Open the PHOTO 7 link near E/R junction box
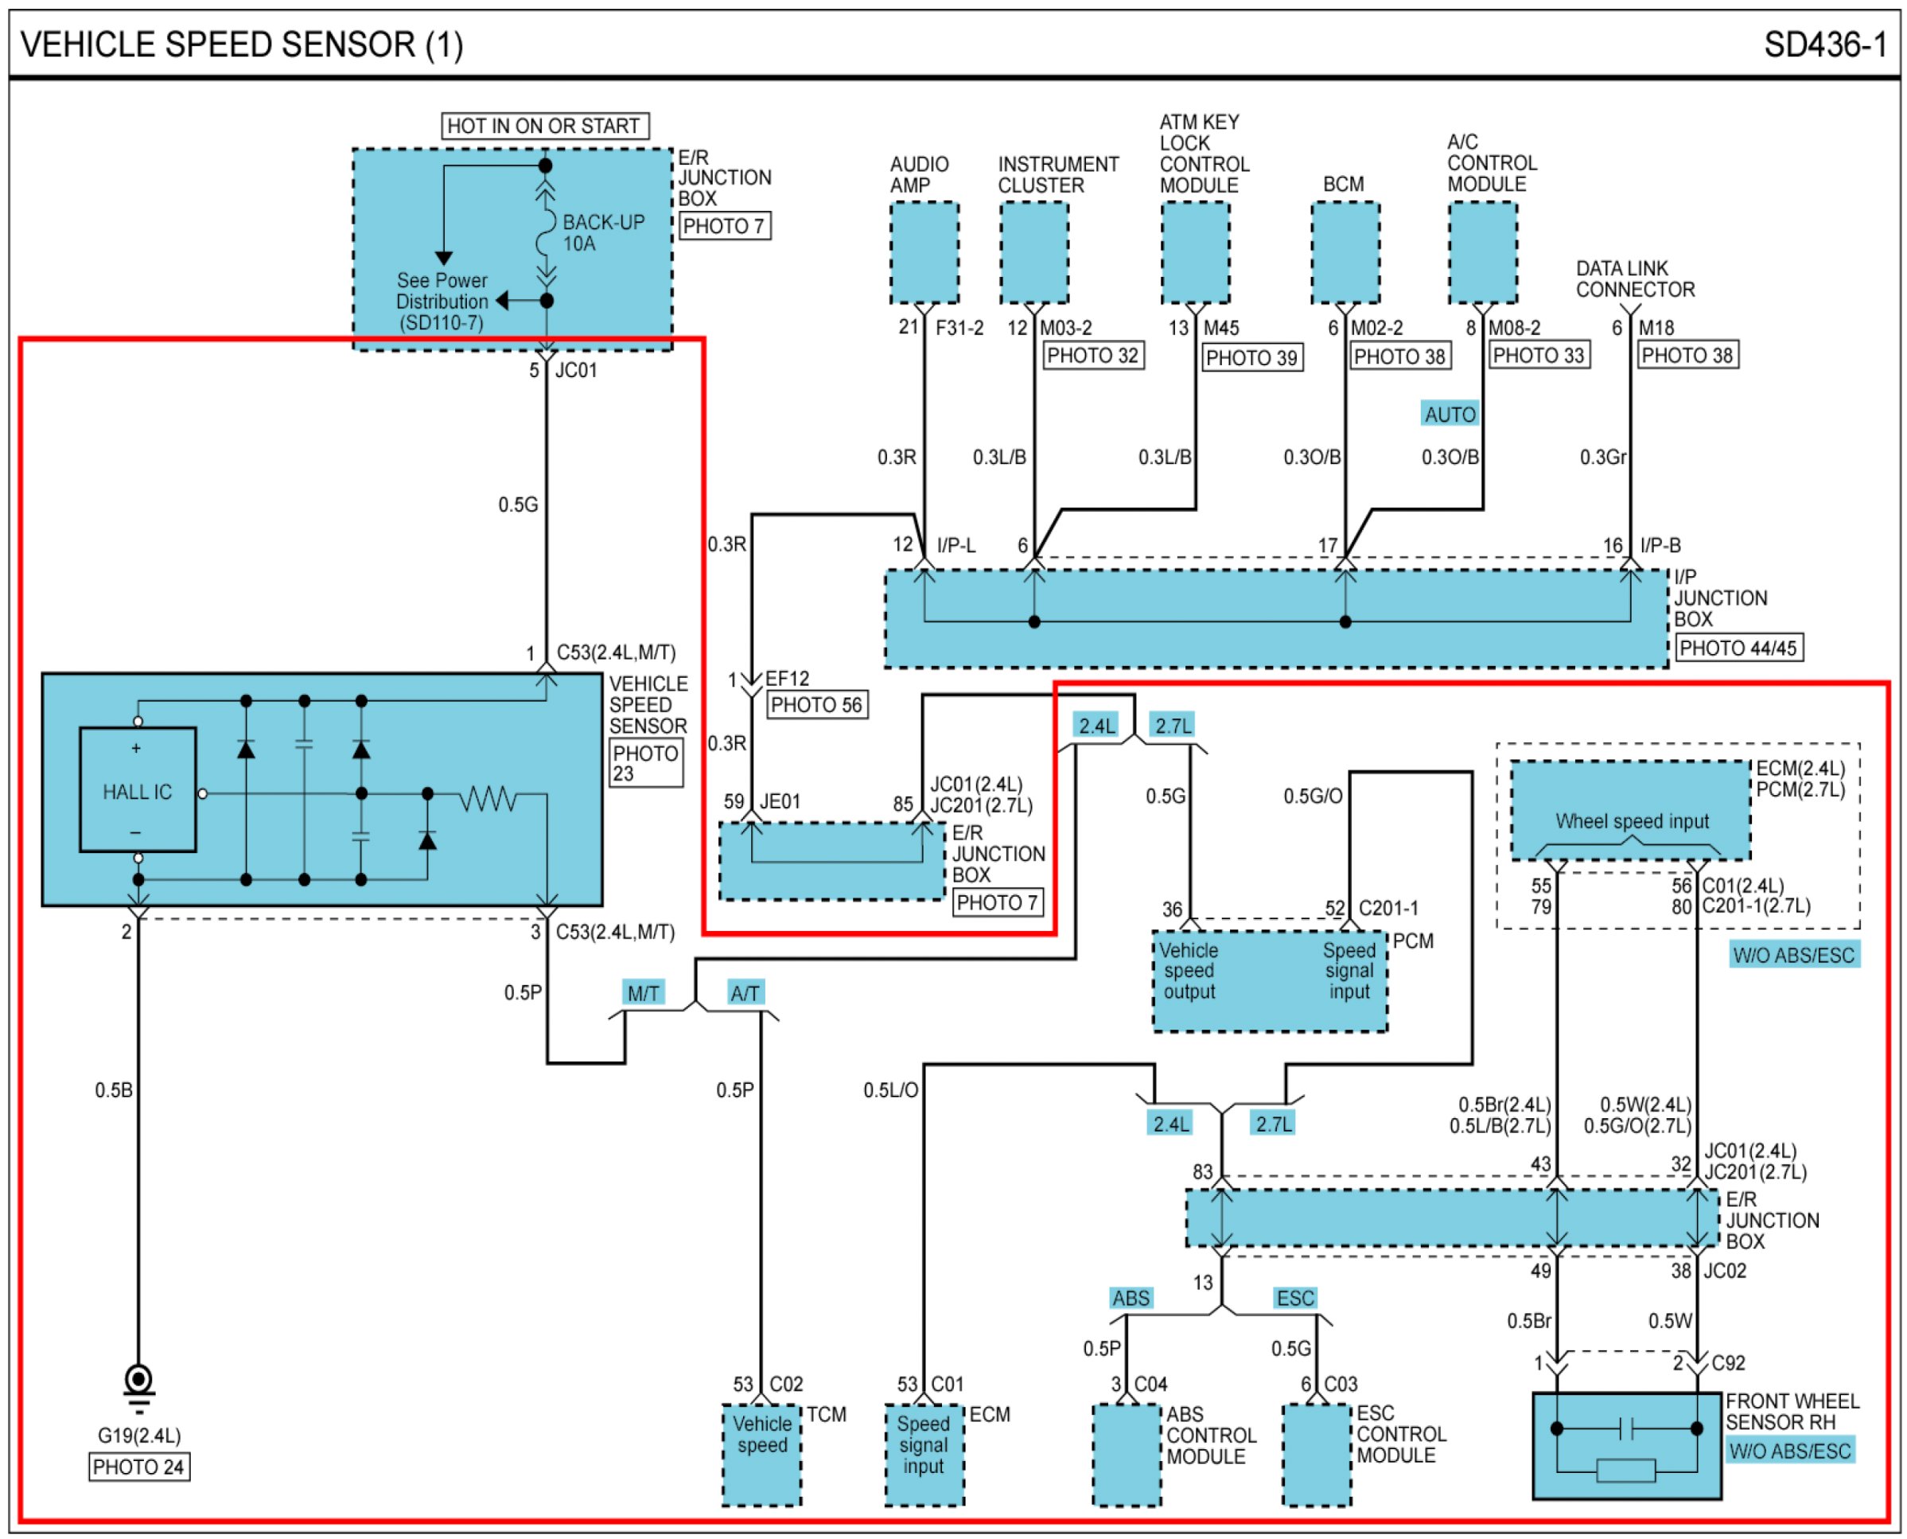The width and height of the screenshot is (1907, 1539). (723, 226)
